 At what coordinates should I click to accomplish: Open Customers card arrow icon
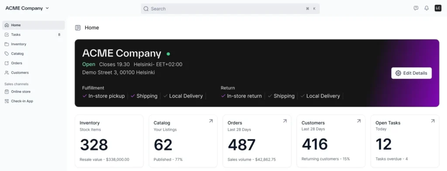(x=359, y=121)
